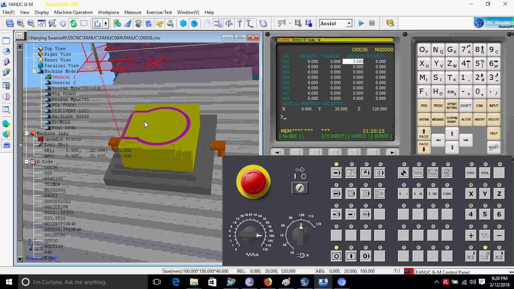The image size is (514, 289).
Task: Click the Feed Hold button with circle symbol
Action: click(336, 256)
